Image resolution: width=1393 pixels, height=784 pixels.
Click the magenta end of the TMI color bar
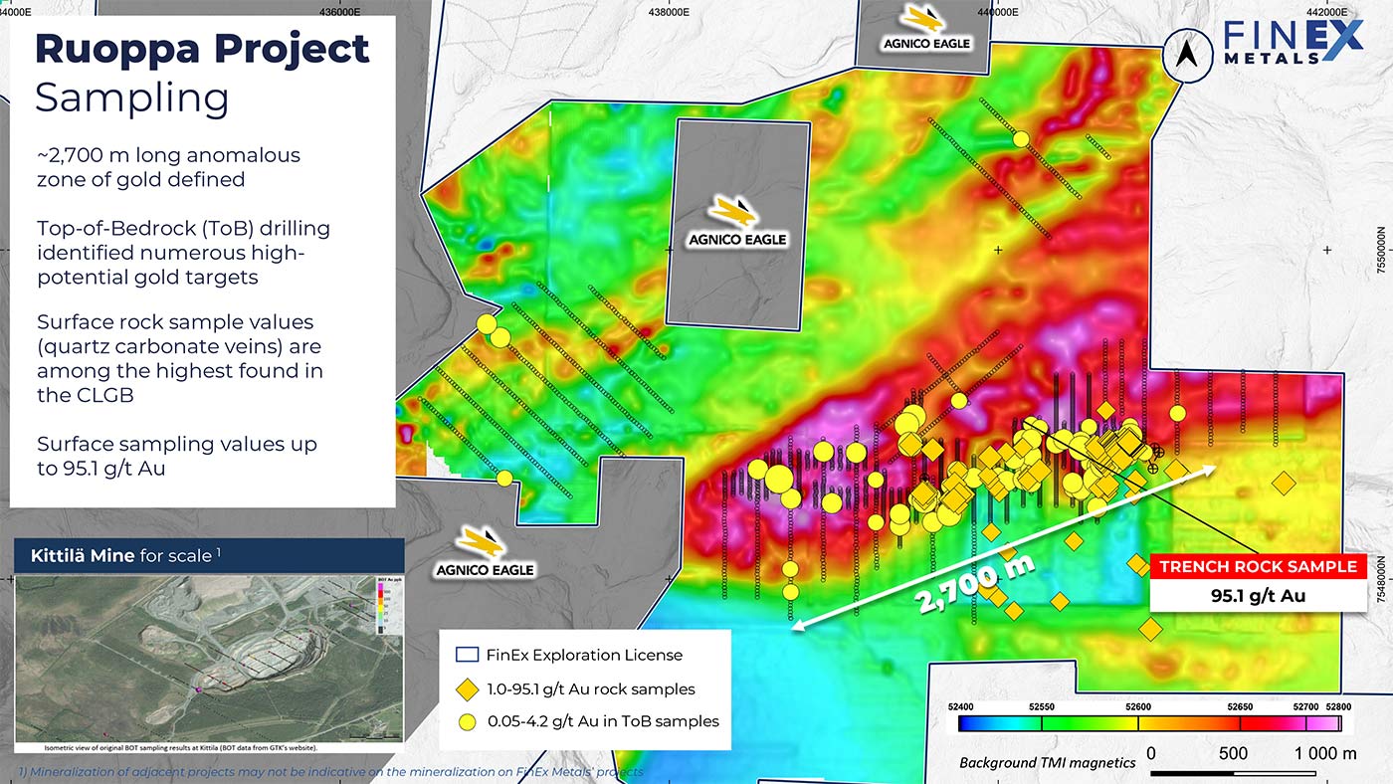[1333, 723]
